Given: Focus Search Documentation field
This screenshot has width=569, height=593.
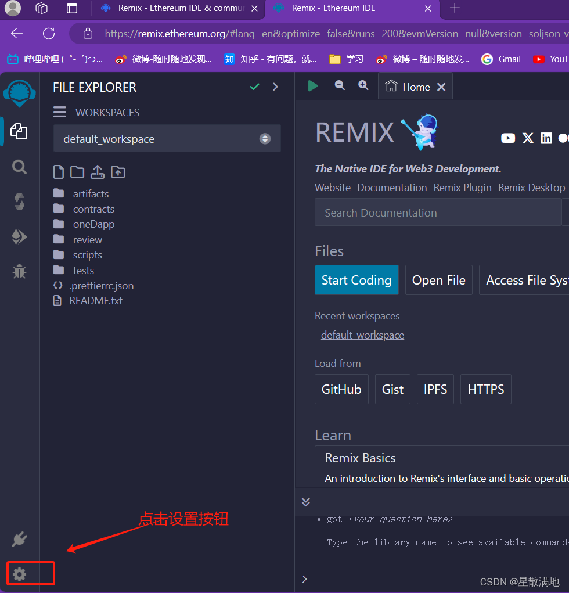Looking at the screenshot, I should click(438, 213).
